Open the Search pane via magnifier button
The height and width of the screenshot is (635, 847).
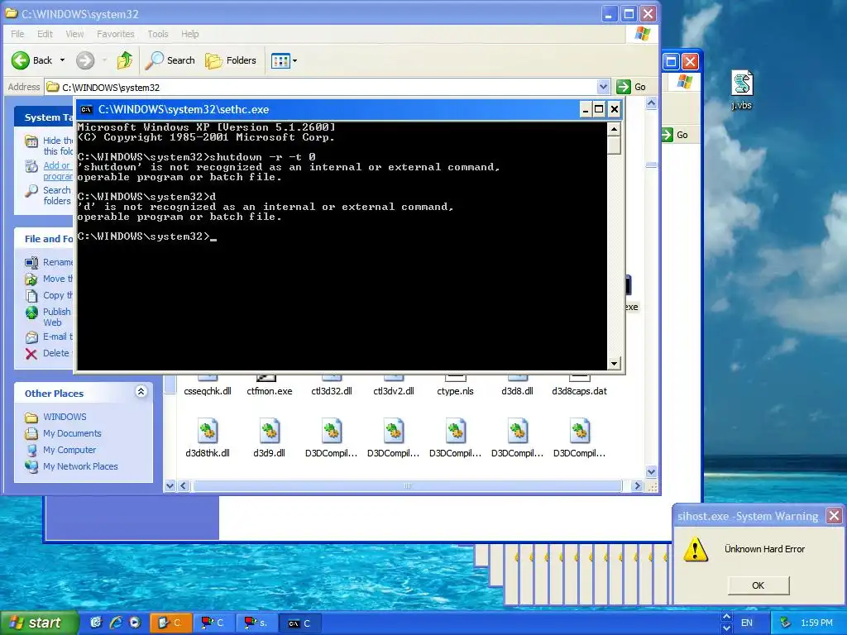tap(170, 60)
